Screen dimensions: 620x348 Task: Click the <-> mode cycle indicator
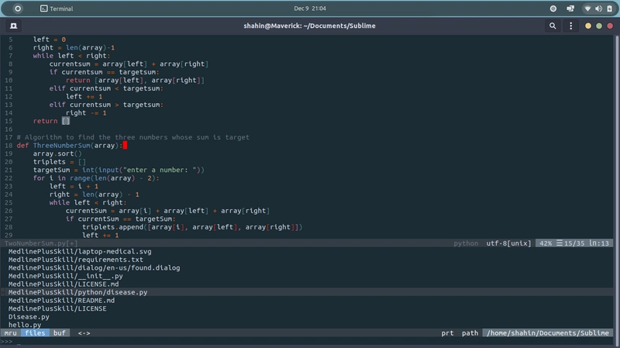click(84, 333)
